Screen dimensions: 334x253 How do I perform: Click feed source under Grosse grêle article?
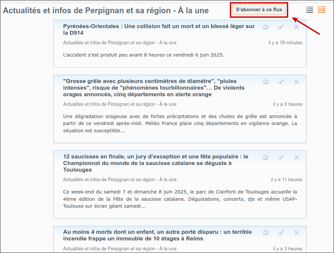click(x=120, y=104)
